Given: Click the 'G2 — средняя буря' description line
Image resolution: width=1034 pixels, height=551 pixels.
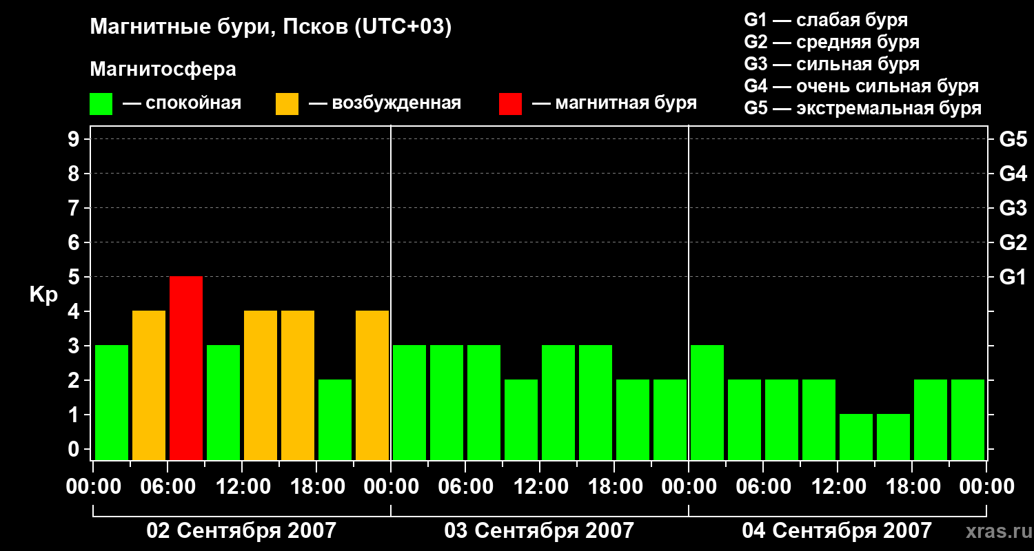Looking at the screenshot, I should click(832, 42).
